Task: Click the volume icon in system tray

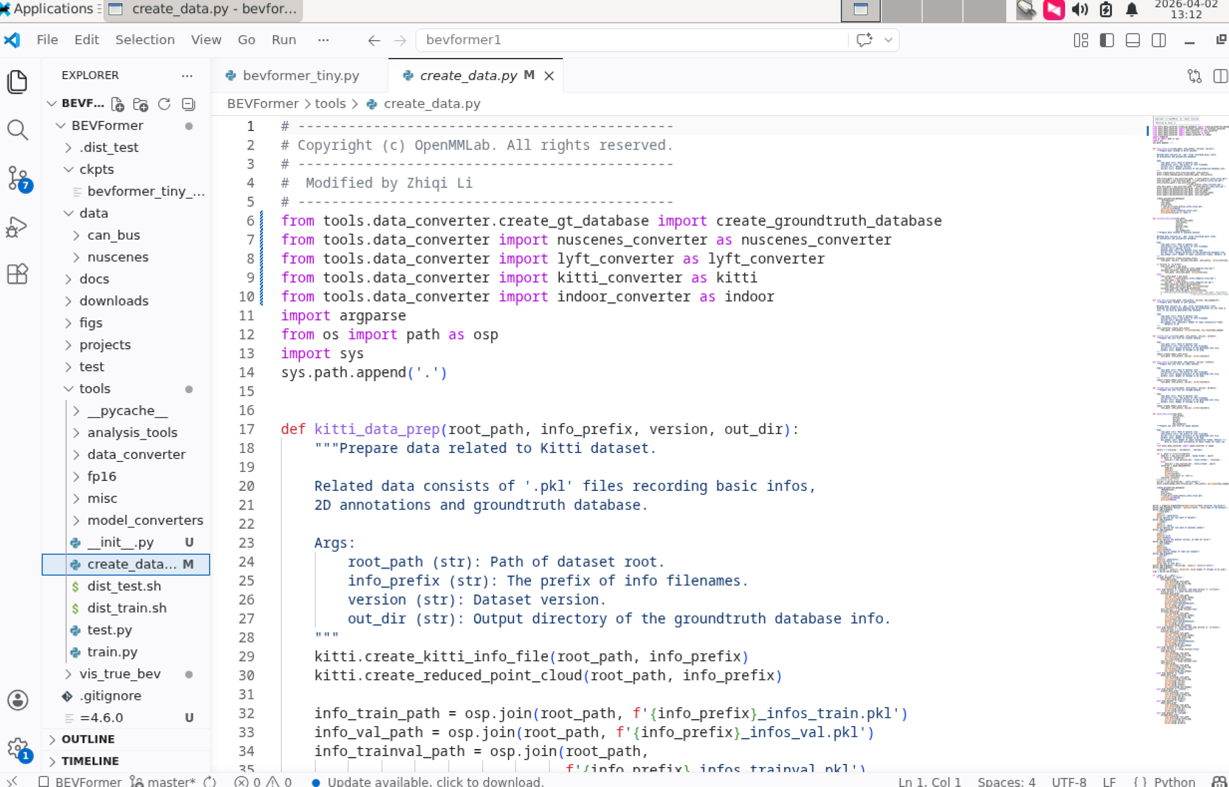Action: coord(1079,10)
